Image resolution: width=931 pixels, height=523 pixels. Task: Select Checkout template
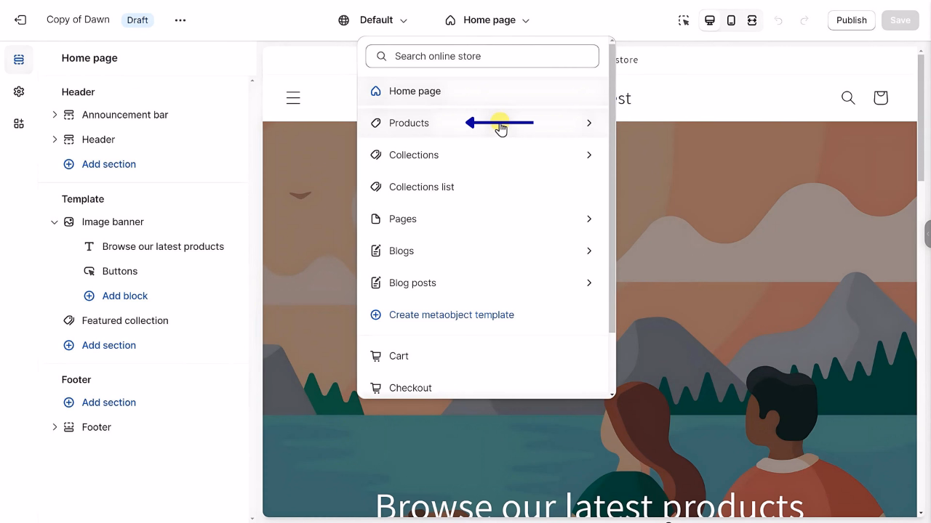483,388
